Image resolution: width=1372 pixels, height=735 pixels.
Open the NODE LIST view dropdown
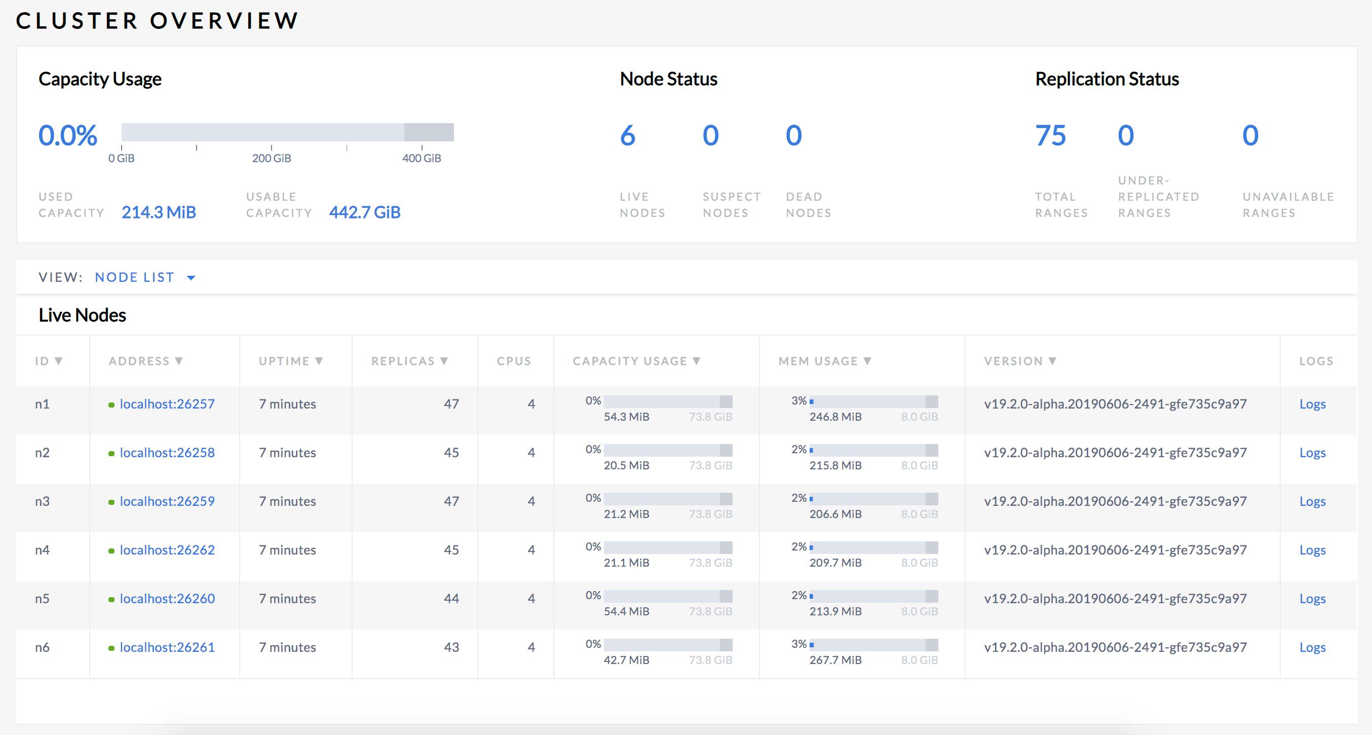coord(144,277)
